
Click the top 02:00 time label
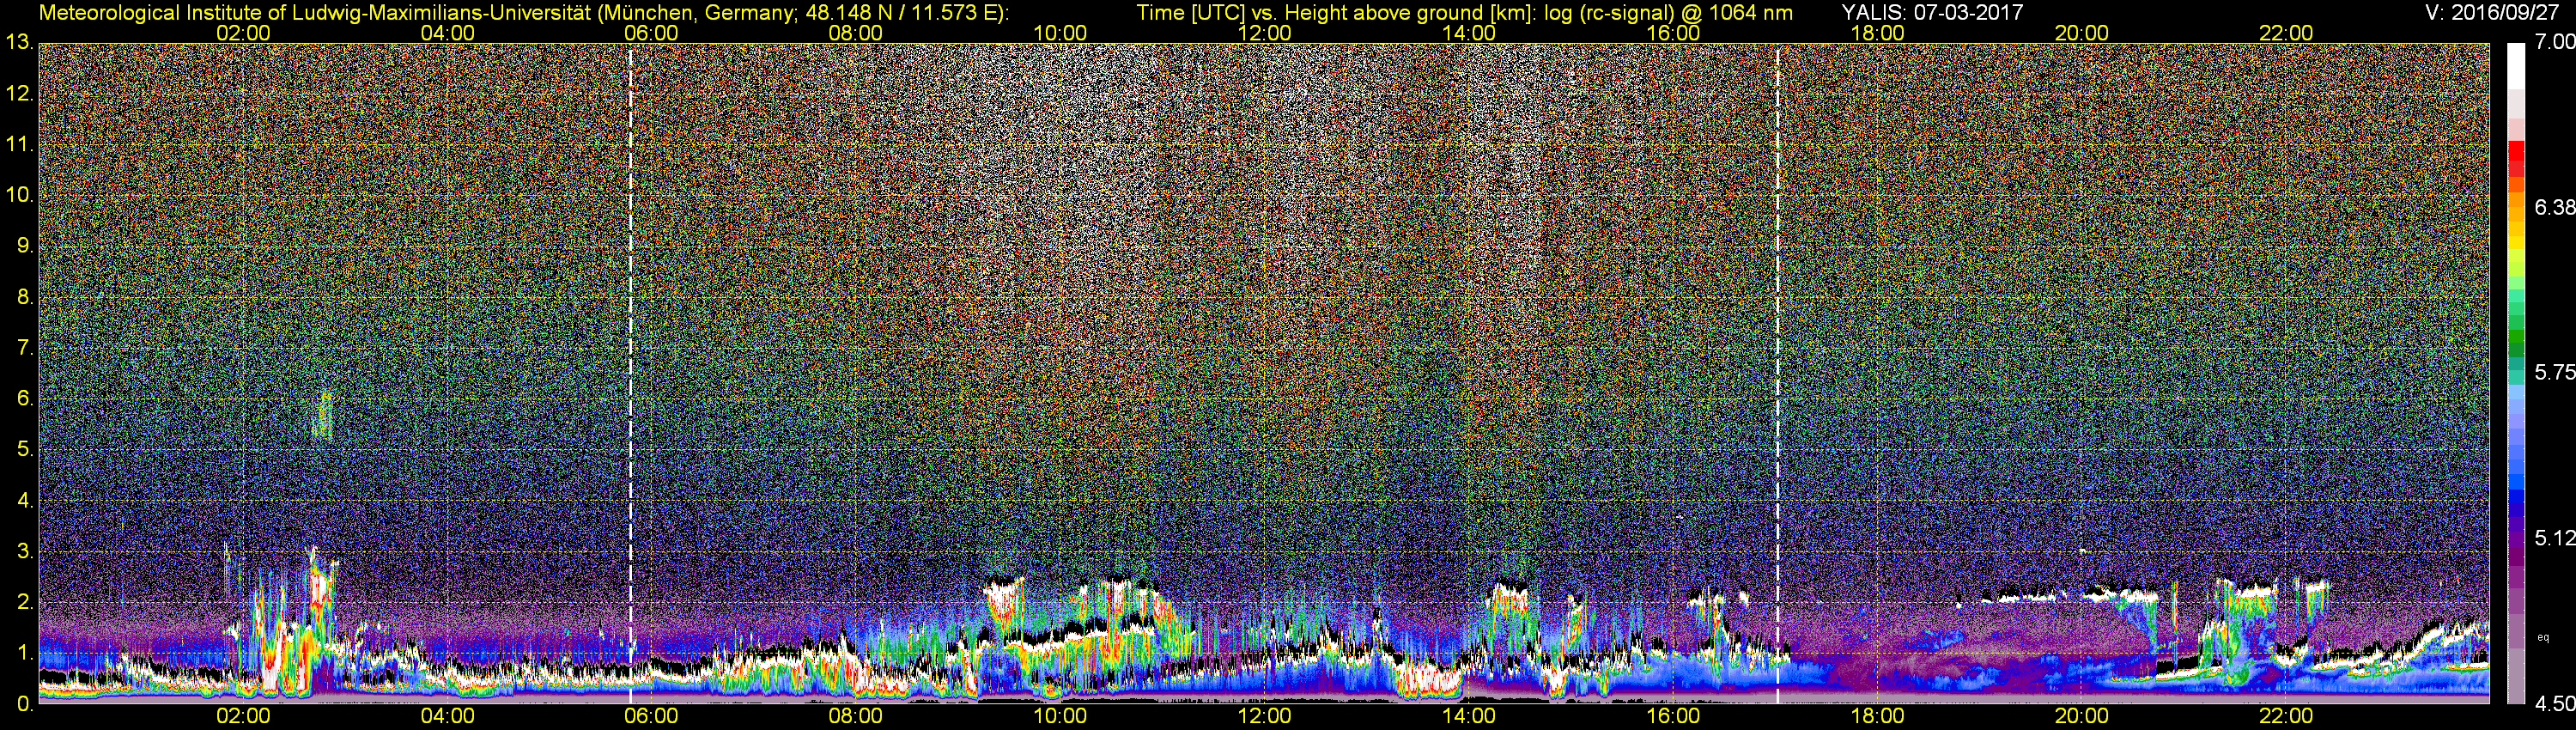tap(243, 33)
